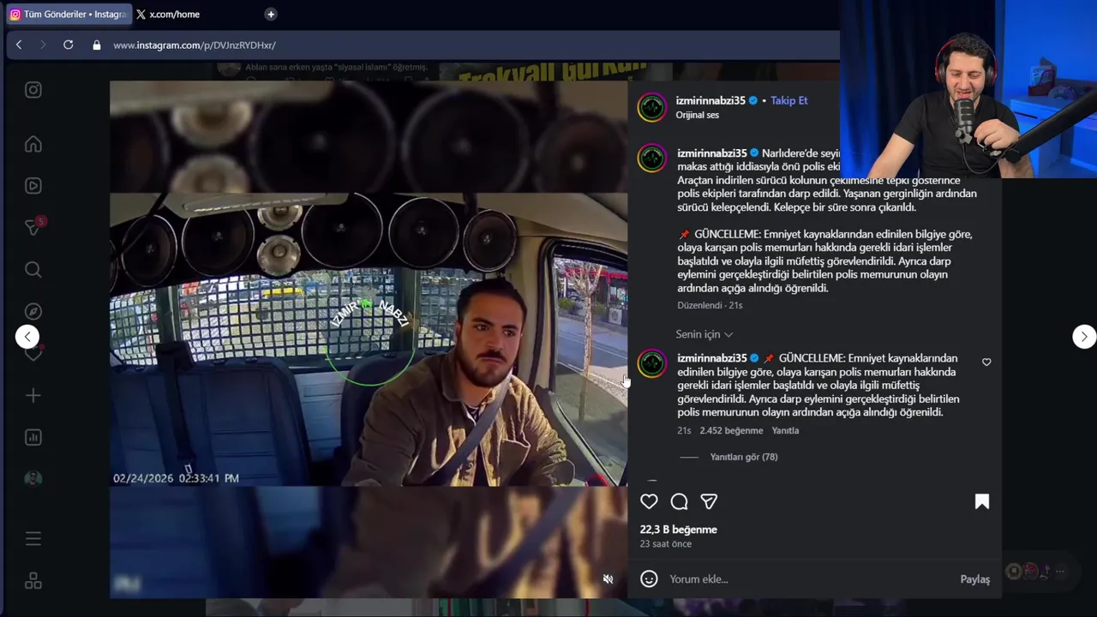Open izmirinnabzi35 username in post header
The height and width of the screenshot is (617, 1097).
710,100
